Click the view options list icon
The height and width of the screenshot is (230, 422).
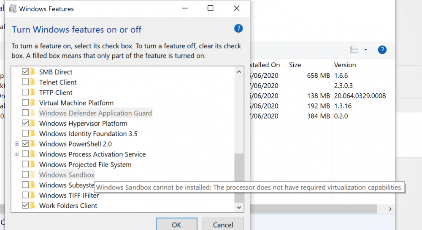tap(354, 50)
